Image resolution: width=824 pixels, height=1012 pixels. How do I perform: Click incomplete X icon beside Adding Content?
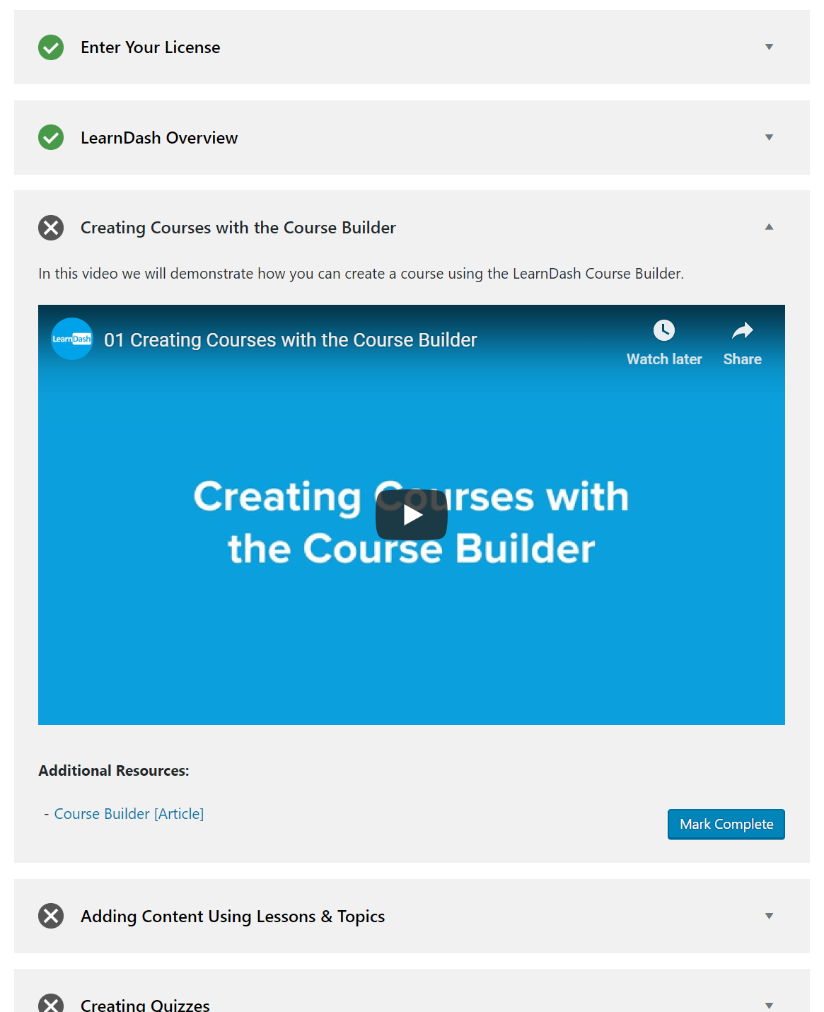[x=51, y=916]
